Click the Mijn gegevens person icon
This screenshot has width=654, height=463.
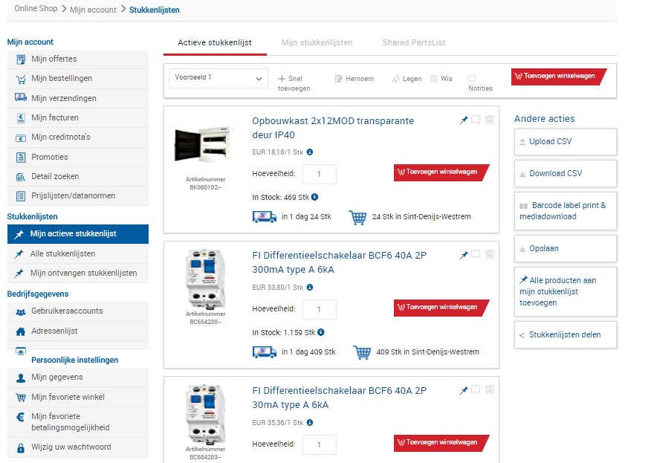21,378
